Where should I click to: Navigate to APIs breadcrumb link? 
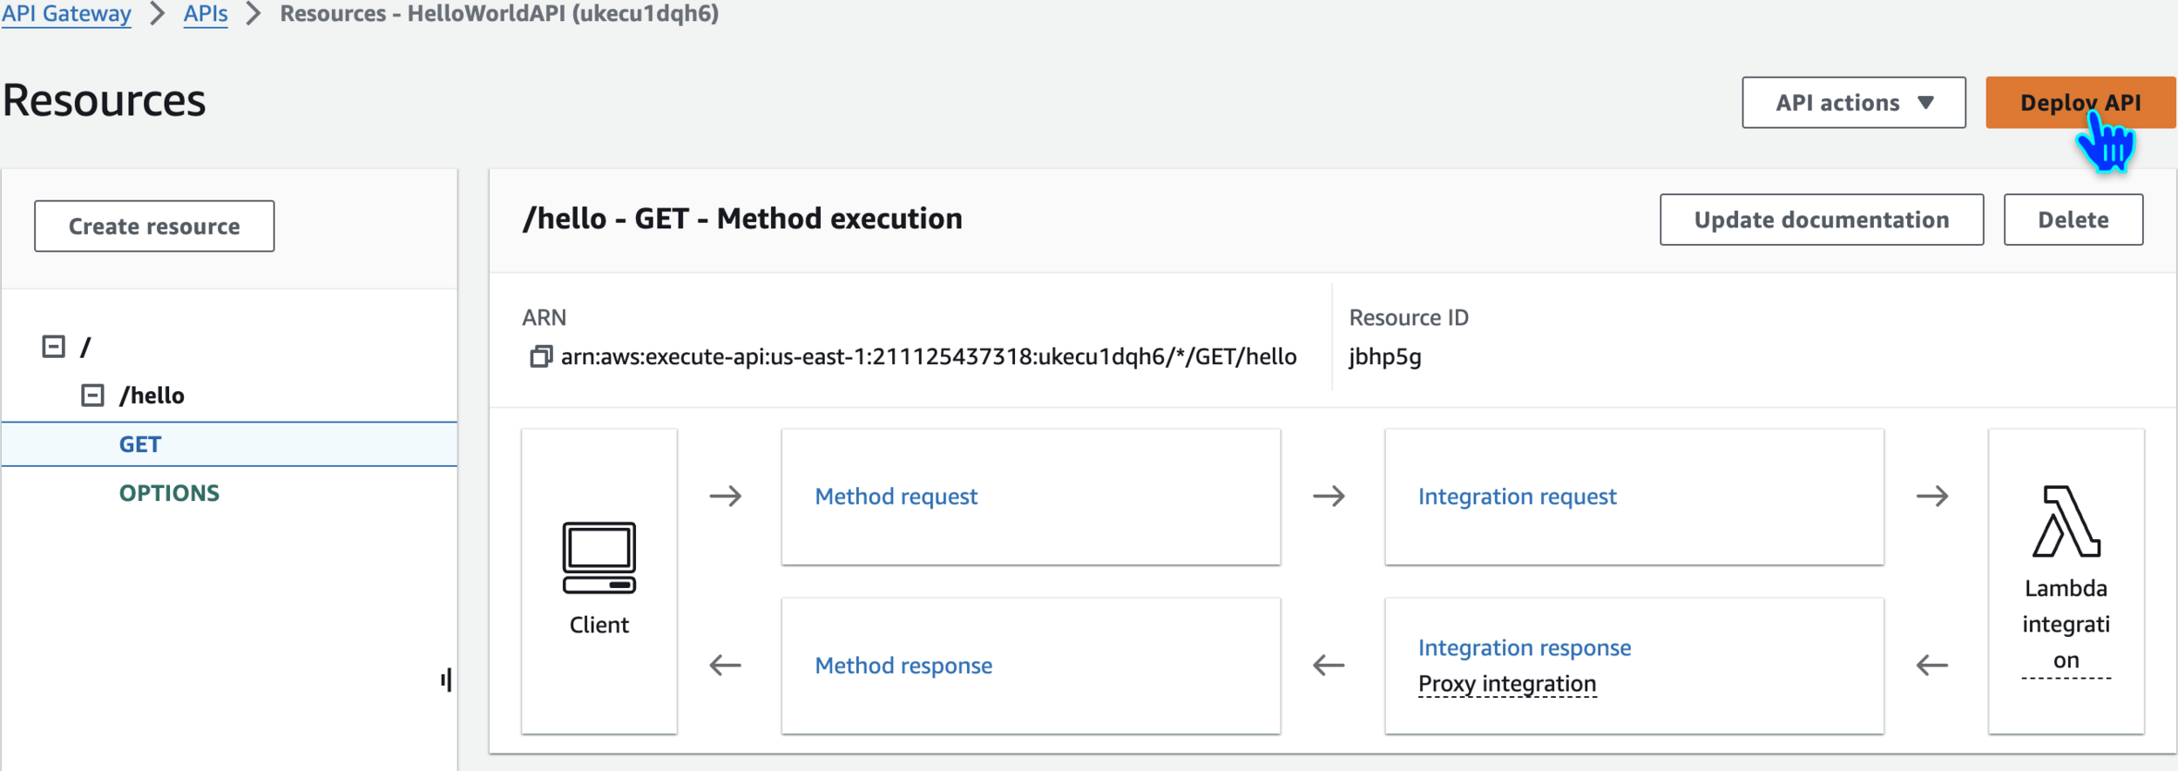coord(206,14)
